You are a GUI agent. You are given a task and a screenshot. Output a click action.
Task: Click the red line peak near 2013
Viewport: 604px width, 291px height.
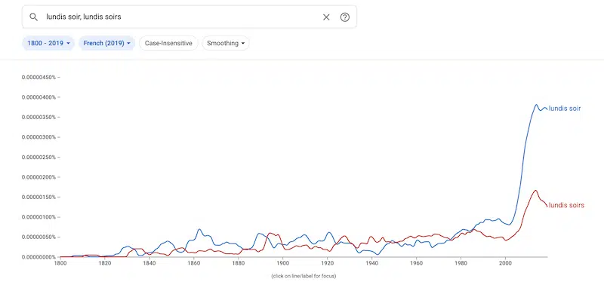(x=535, y=190)
